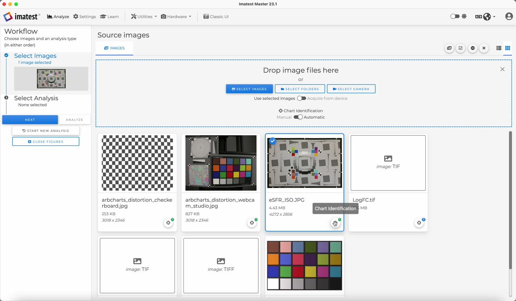The width and height of the screenshot is (516, 301).
Task: Click the selected image preview in Workflow
Action: pyautogui.click(x=51, y=79)
